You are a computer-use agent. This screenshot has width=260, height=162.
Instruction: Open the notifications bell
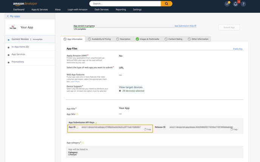[235, 4]
